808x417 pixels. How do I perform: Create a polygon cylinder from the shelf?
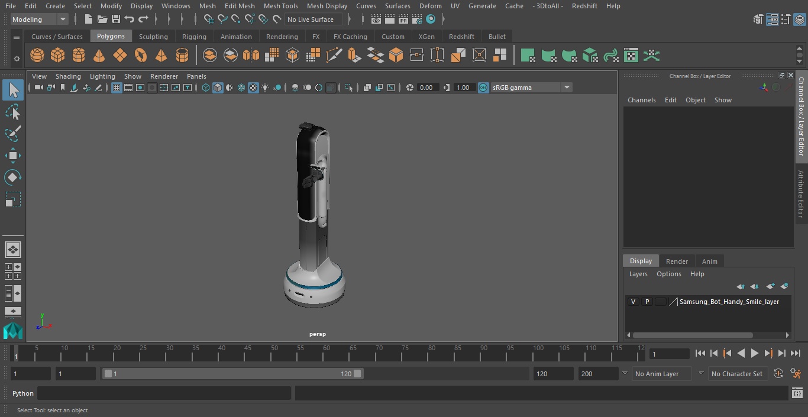79,56
